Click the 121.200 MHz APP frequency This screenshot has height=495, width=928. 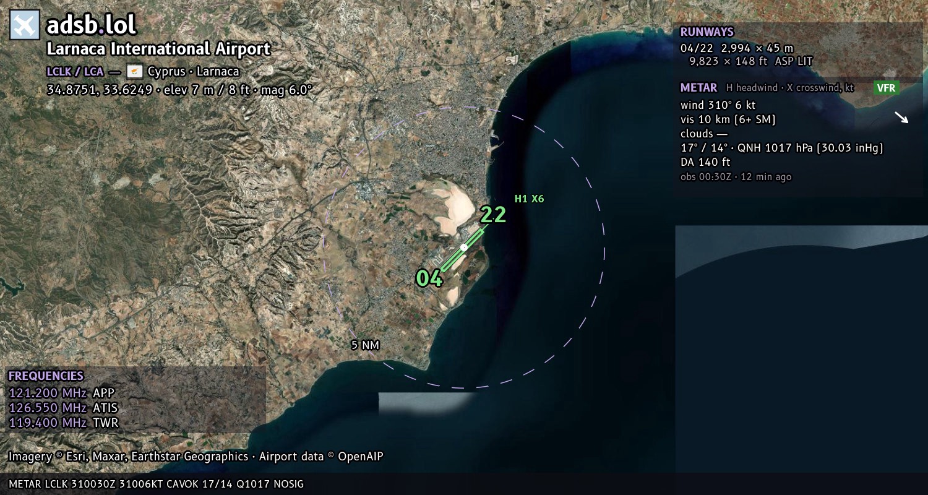pos(62,393)
